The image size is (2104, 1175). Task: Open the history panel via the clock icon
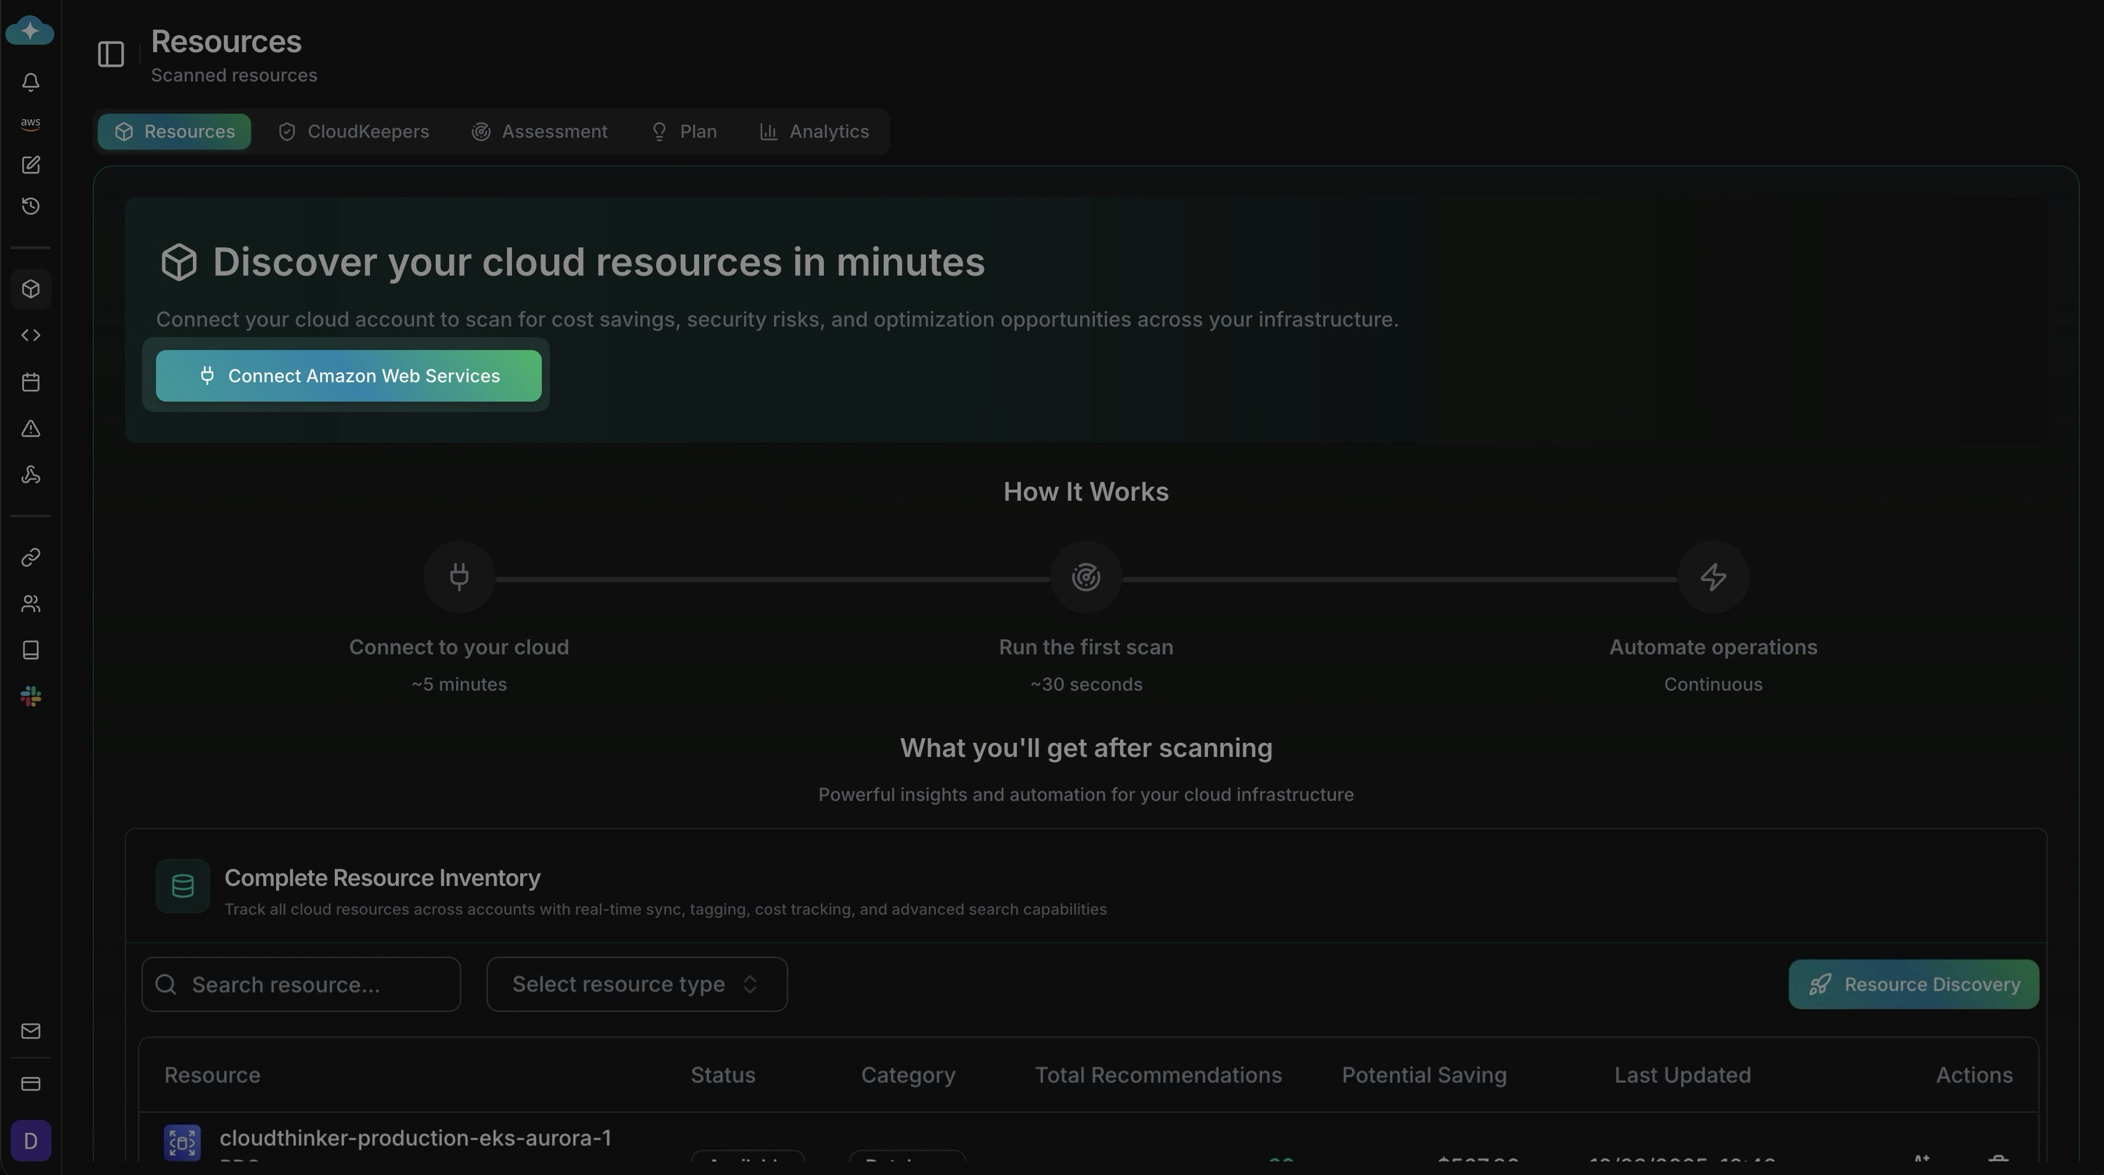(x=30, y=206)
